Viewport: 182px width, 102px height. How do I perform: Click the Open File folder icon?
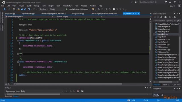(18, 9)
